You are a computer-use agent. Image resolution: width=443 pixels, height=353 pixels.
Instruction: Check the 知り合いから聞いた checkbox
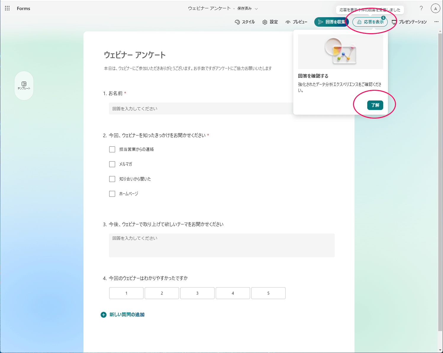pyautogui.click(x=112, y=179)
